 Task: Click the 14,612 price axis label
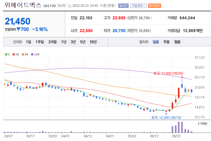tap(199, 107)
